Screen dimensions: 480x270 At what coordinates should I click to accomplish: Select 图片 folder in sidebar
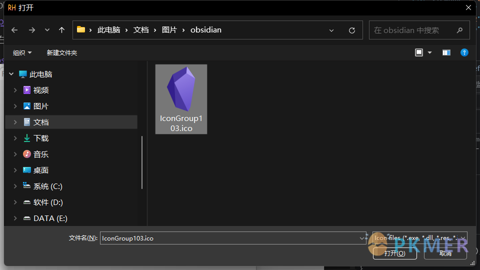[x=40, y=106]
